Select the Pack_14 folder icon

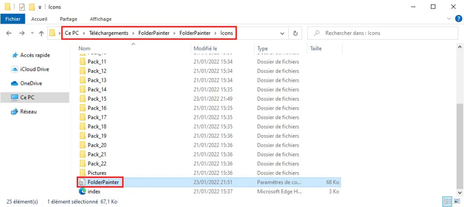coord(82,89)
